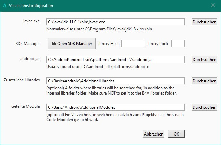The height and width of the screenshot is (145, 221).
Task: Focus the Proxy Port text field
Action: 178,44
